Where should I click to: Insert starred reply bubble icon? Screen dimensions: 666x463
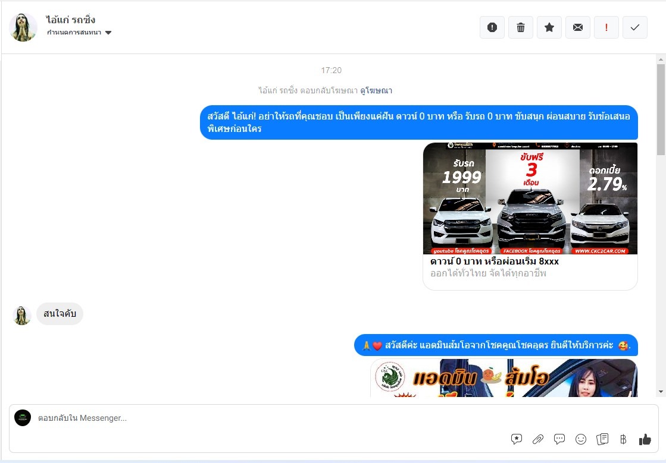pyautogui.click(x=516, y=439)
